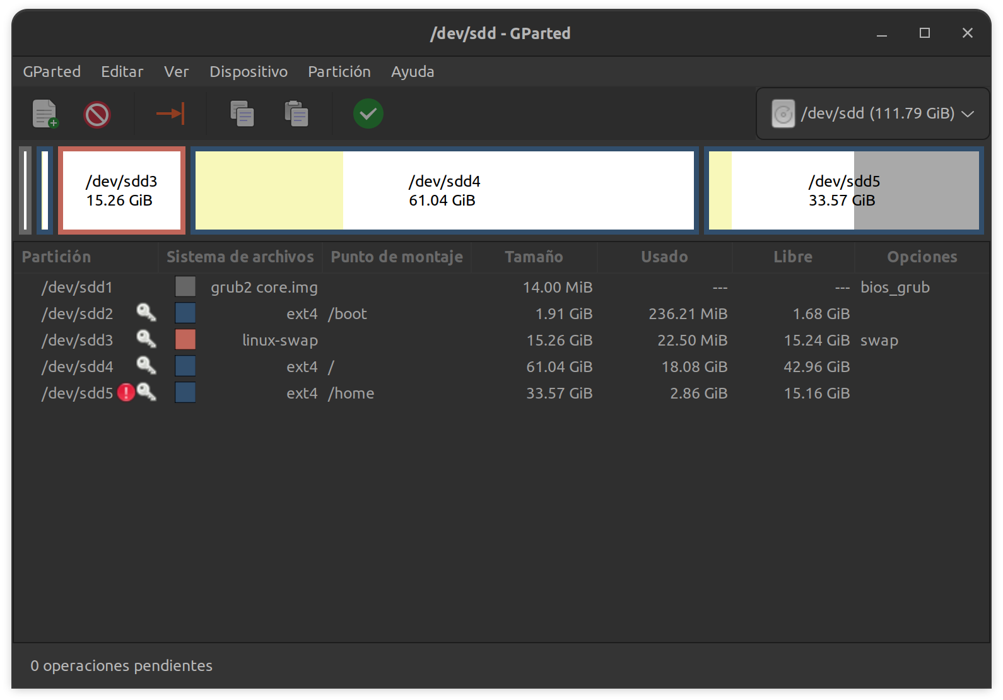The width and height of the screenshot is (1003, 700).
Task: Open the Dispositivo menu
Action: coord(249,72)
